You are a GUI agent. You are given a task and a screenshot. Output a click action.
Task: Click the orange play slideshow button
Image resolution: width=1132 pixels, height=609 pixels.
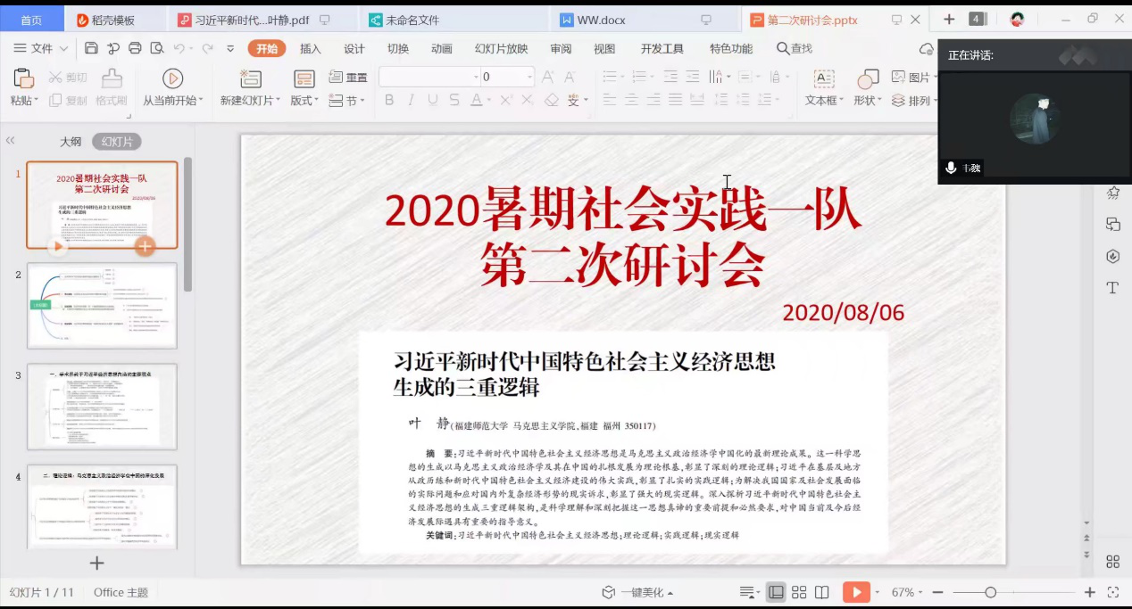(x=855, y=593)
